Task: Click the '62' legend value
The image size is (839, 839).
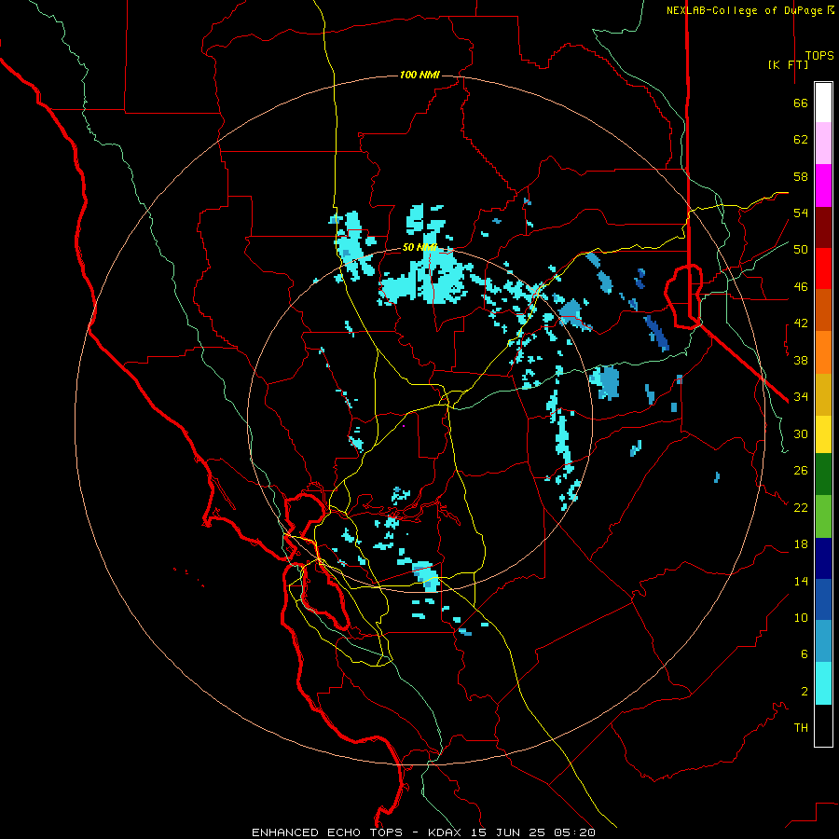Action: [x=801, y=140]
